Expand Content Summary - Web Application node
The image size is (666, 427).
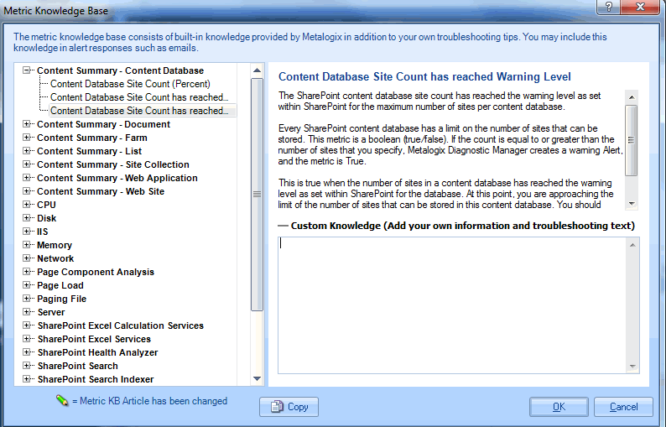click(26, 178)
